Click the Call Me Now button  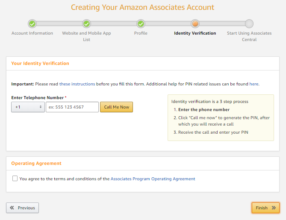tap(116, 107)
